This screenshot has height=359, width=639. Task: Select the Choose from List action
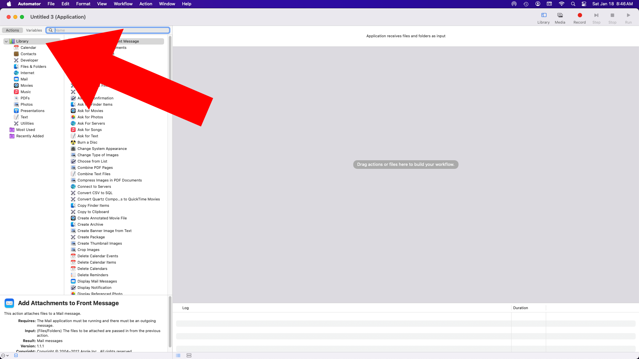[x=92, y=161]
